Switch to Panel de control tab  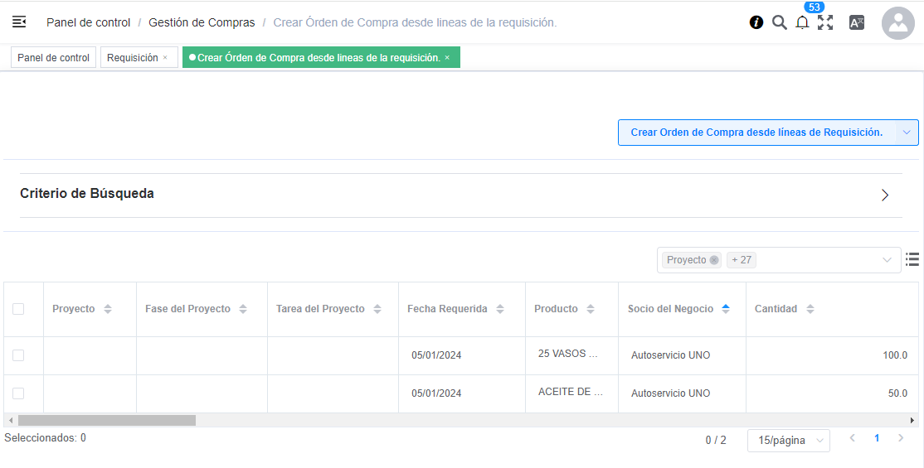[x=53, y=58]
